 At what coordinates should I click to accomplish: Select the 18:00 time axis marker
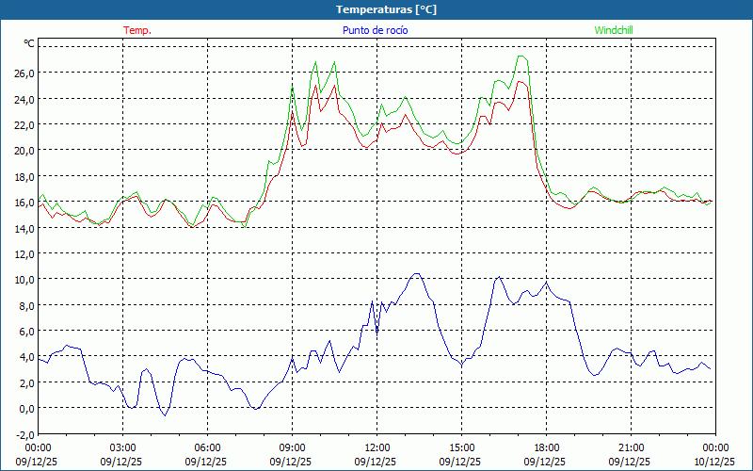click(546, 447)
